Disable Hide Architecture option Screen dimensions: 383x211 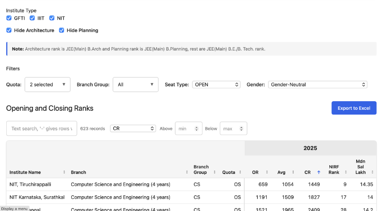tap(9, 31)
